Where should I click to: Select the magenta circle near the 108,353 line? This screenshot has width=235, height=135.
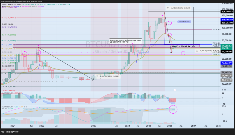pos(170,23)
